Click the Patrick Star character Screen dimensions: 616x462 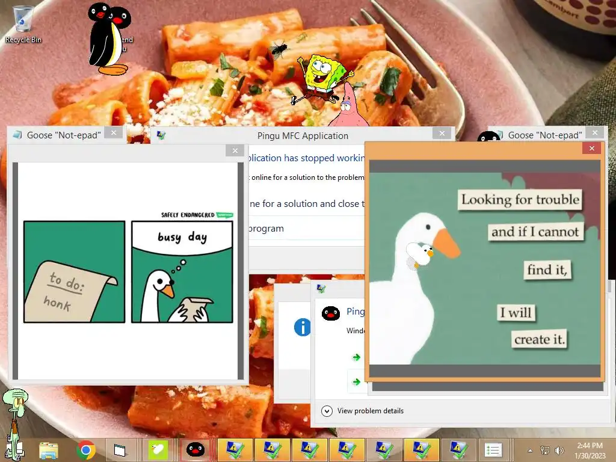[x=348, y=106]
